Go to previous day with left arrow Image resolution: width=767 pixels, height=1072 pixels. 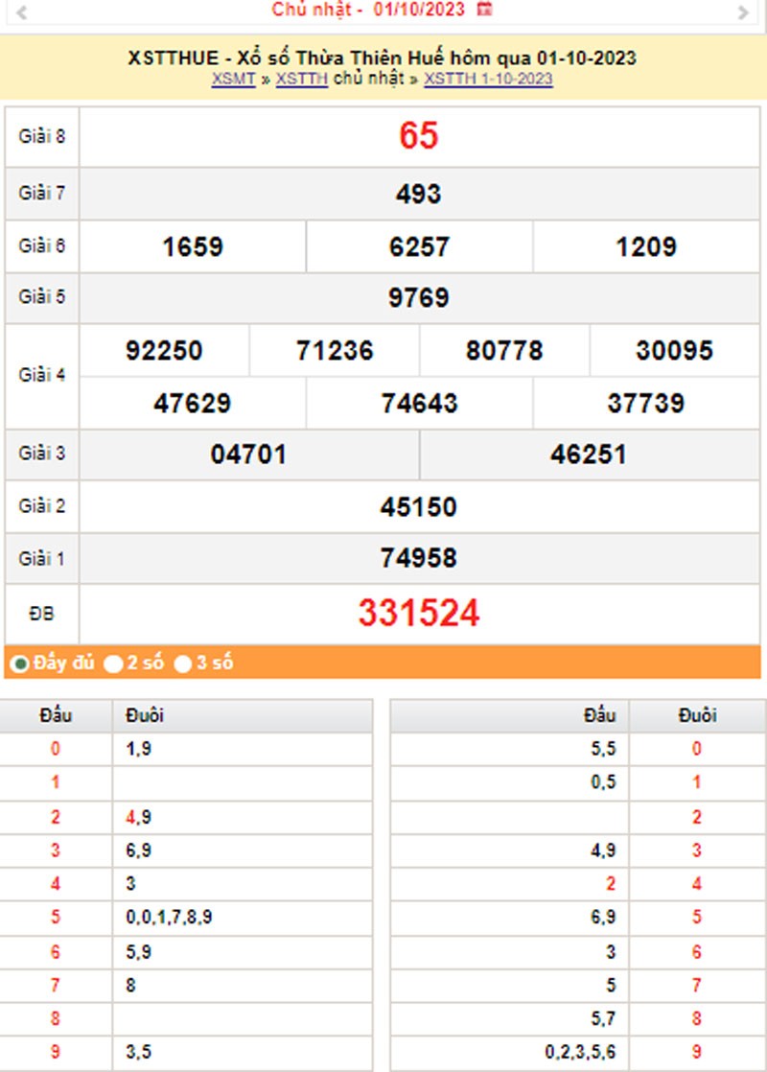click(x=21, y=12)
